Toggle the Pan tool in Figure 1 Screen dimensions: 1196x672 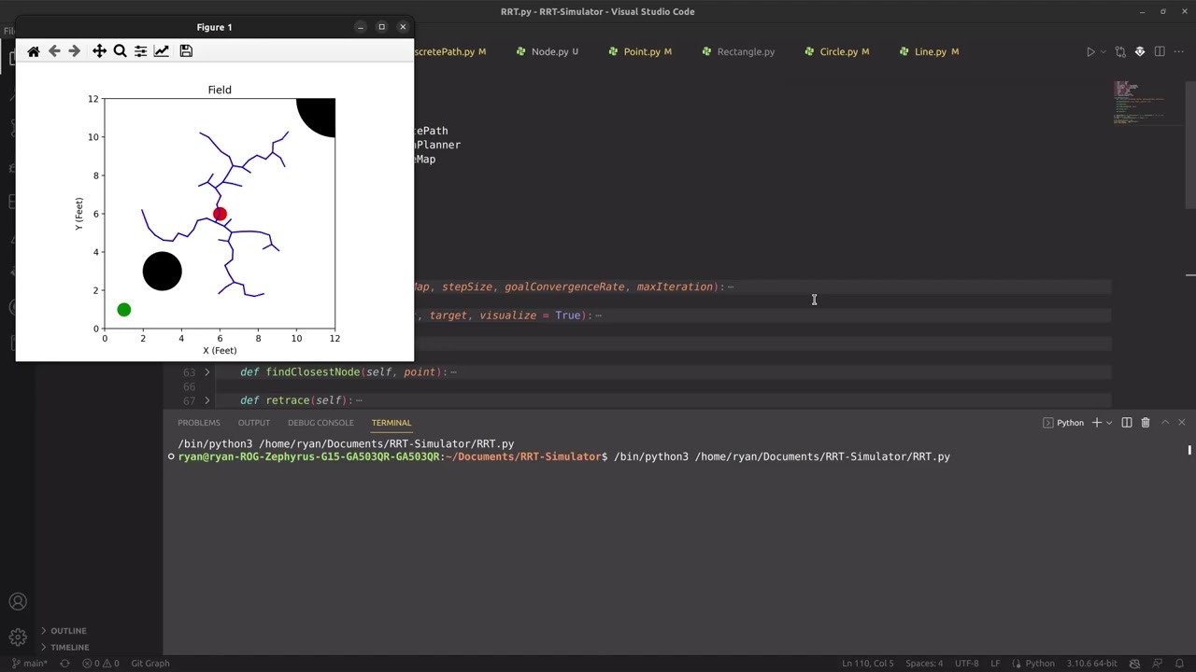pos(99,51)
